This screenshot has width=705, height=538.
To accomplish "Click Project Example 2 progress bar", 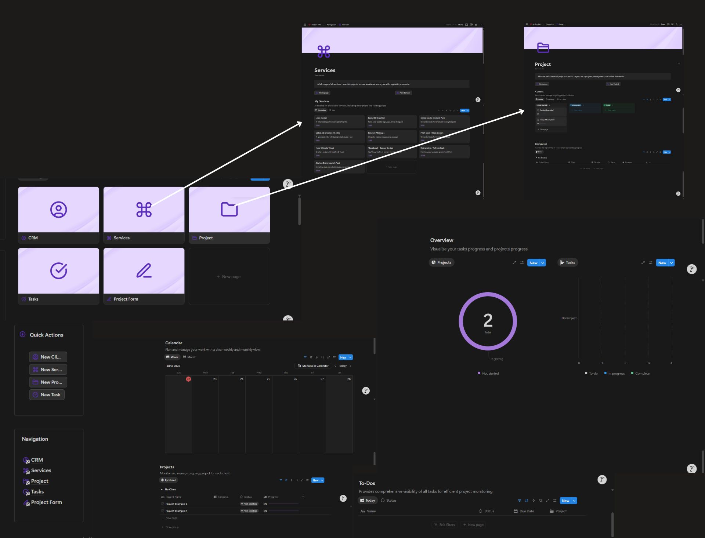I will point(283,511).
